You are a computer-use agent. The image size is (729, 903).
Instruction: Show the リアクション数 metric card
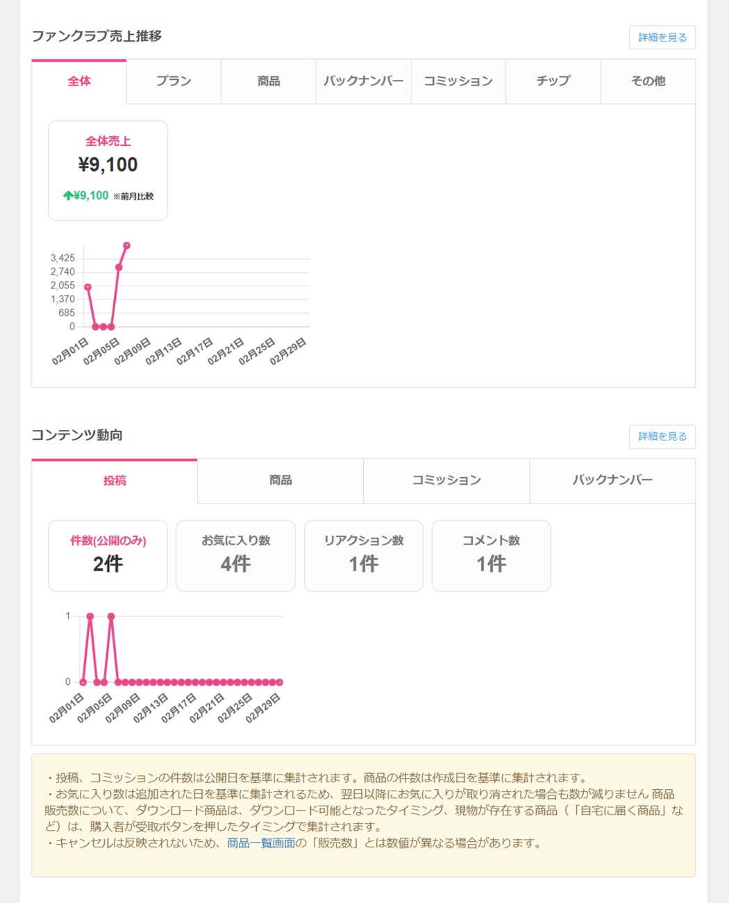(364, 556)
